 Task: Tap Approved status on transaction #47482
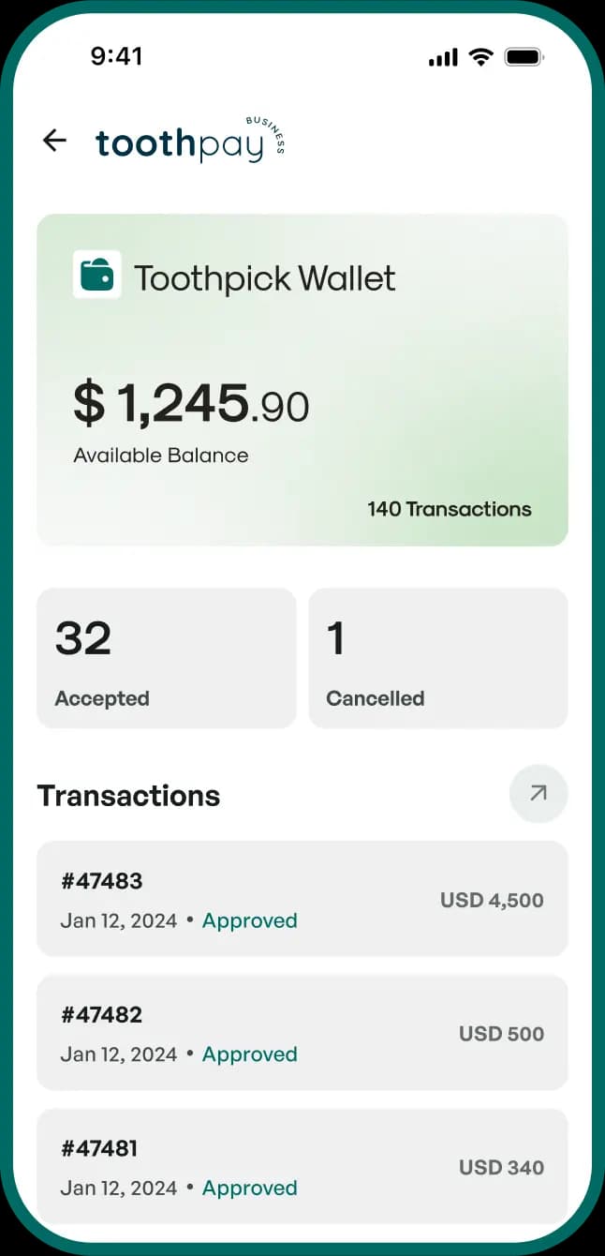click(250, 1054)
